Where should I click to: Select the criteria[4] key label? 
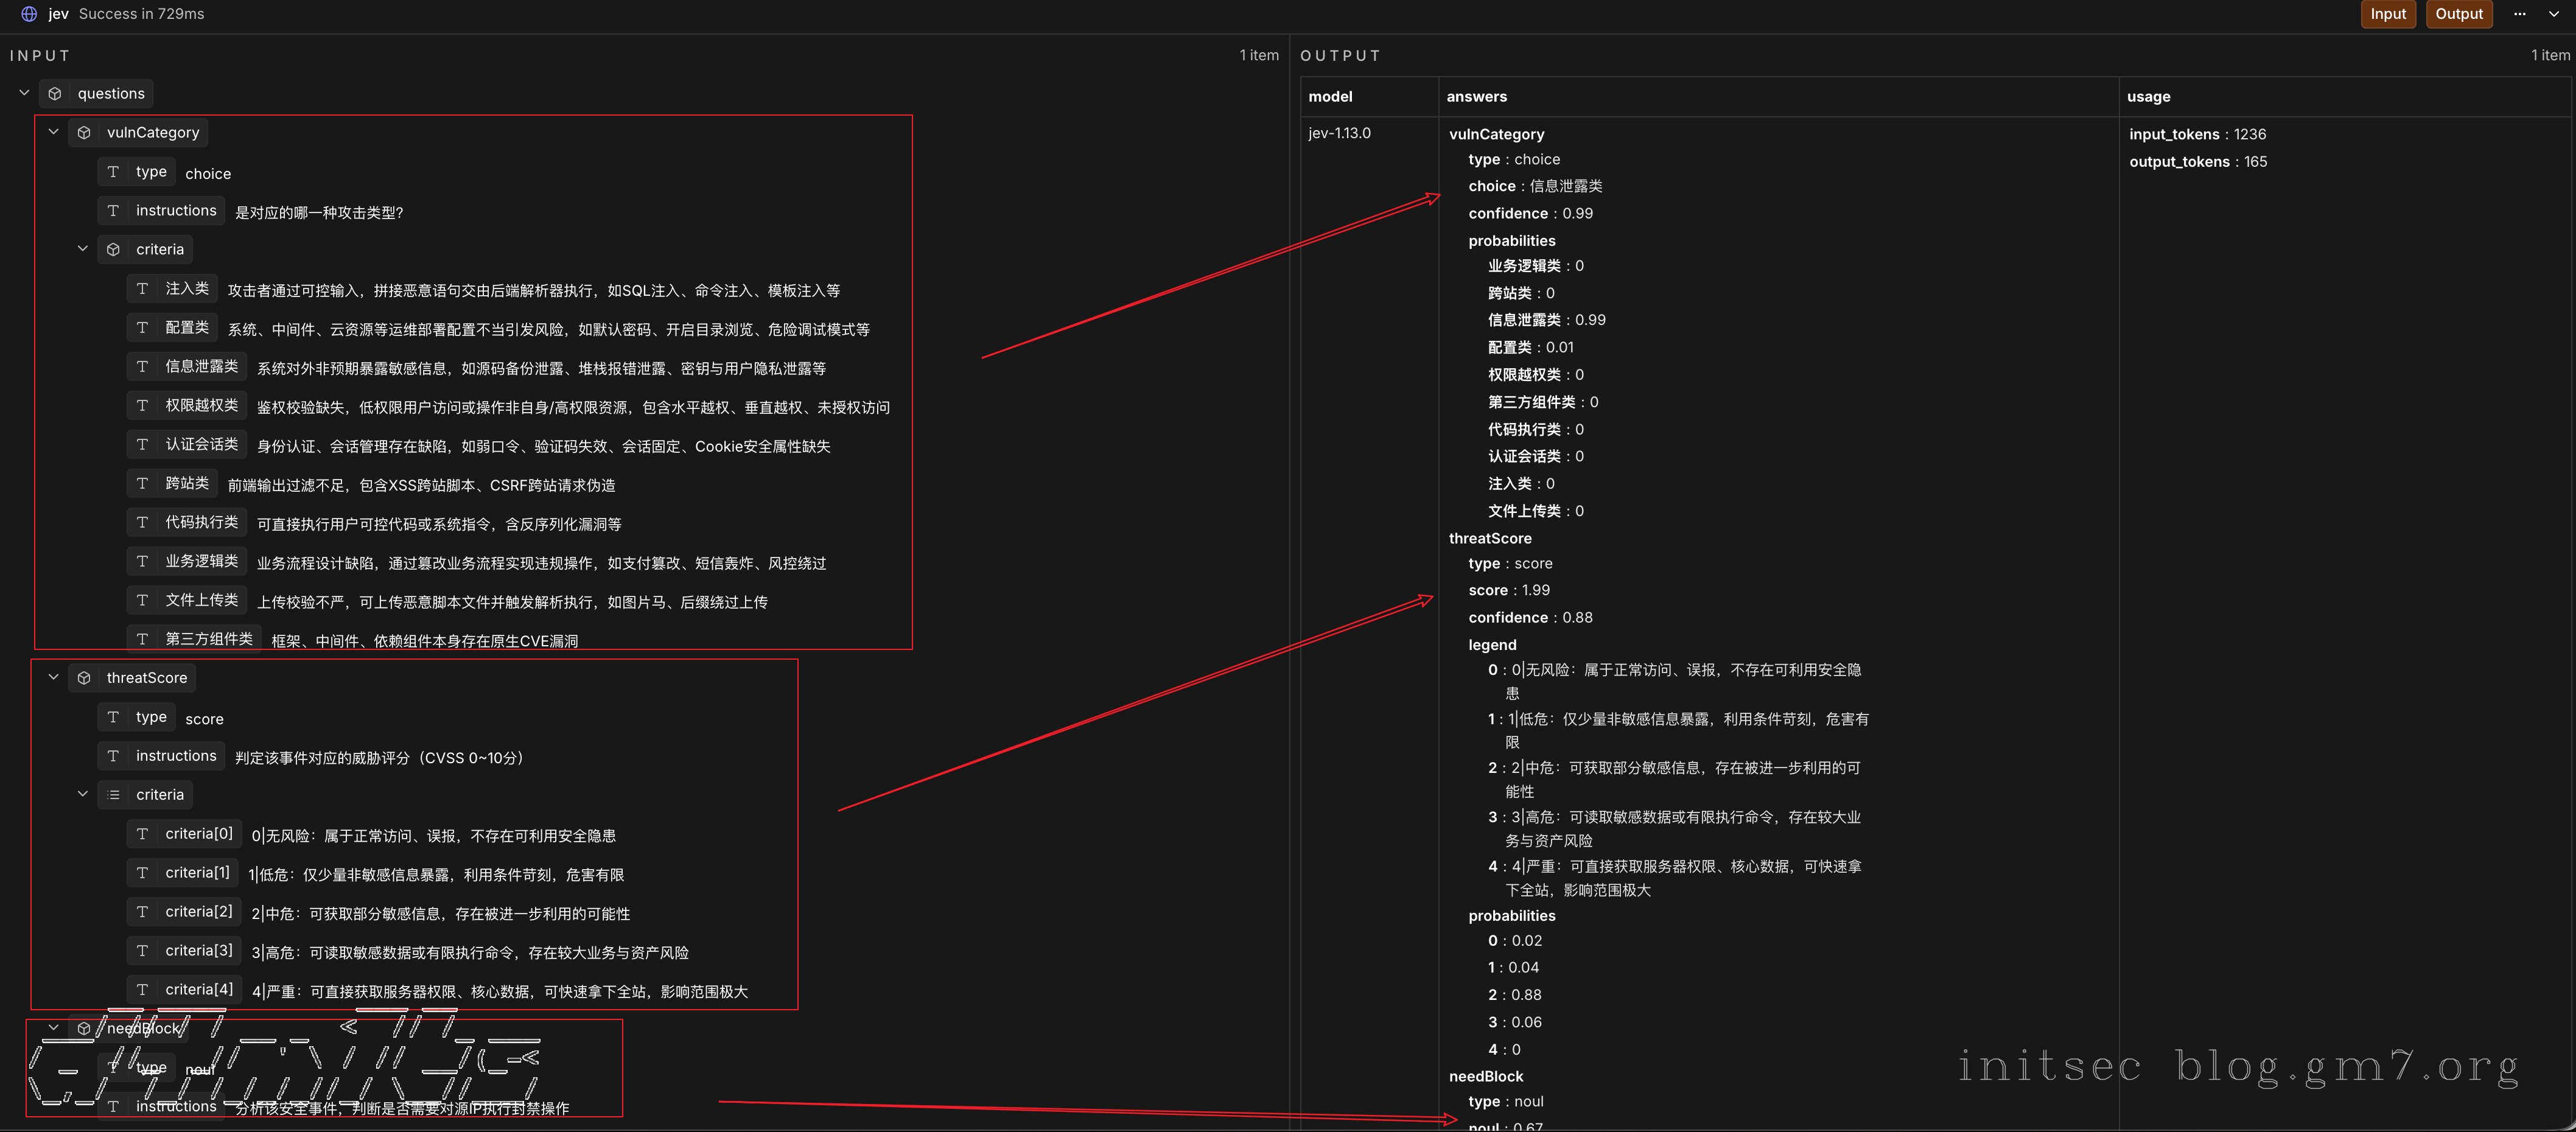(199, 990)
